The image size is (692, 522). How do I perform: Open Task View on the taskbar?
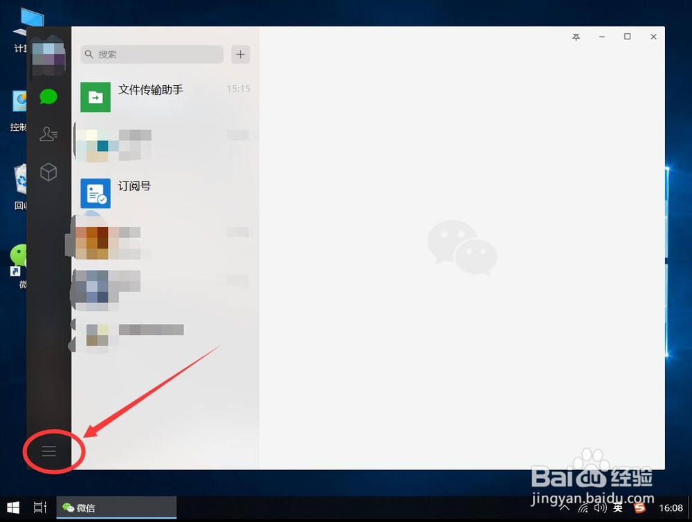point(40,507)
